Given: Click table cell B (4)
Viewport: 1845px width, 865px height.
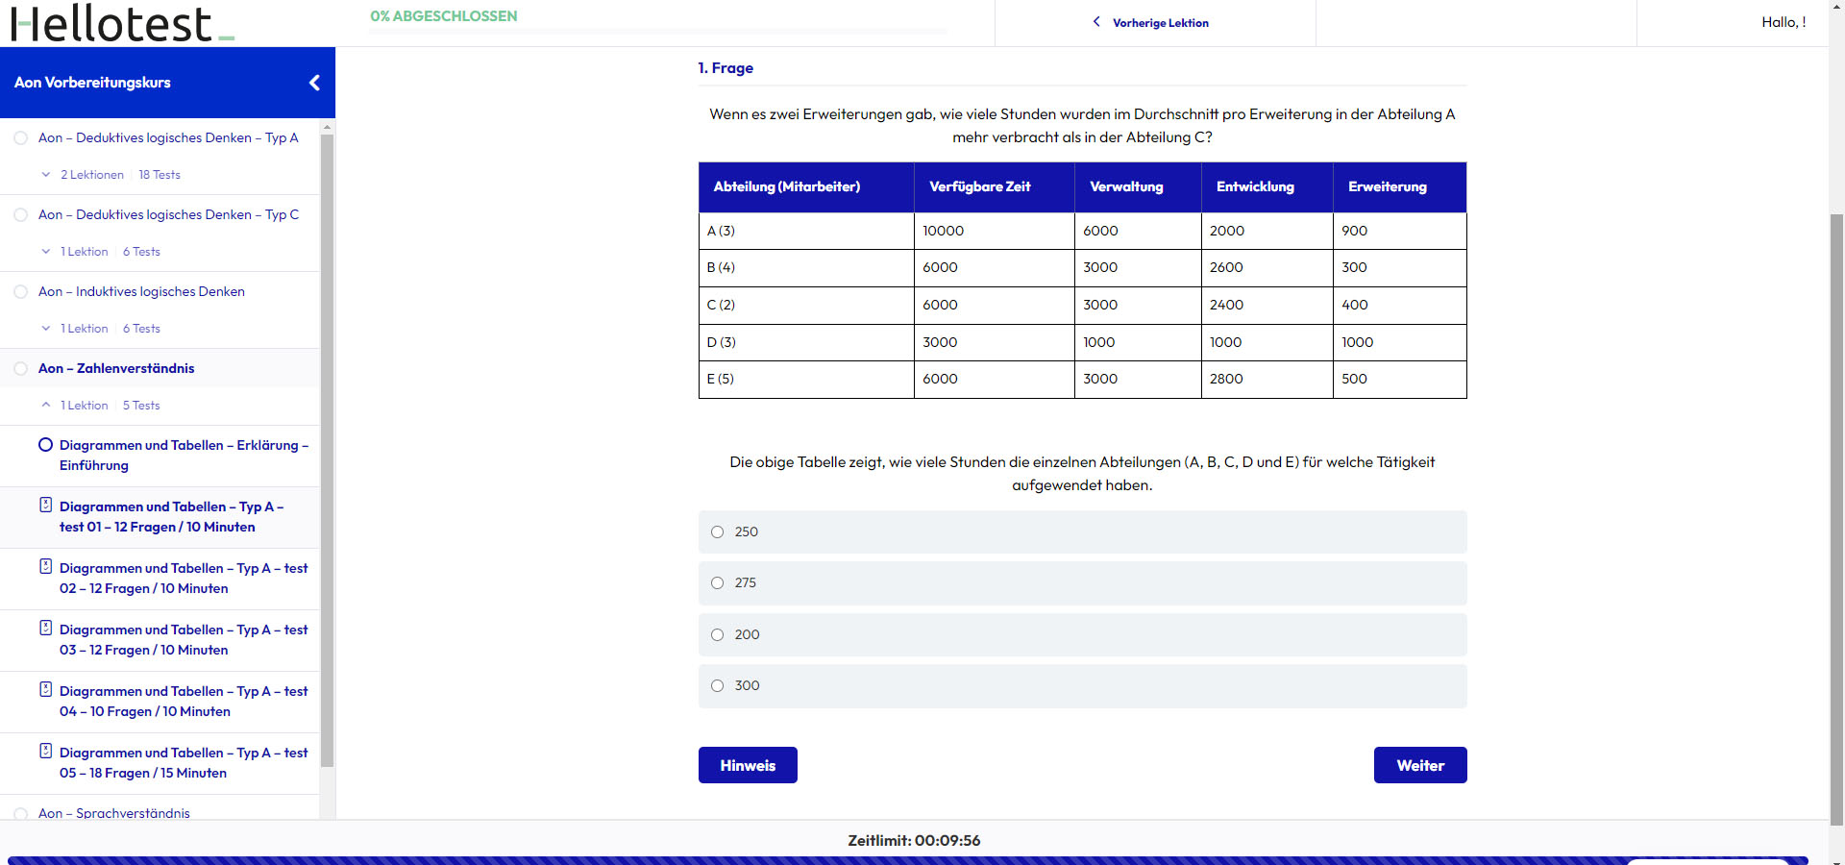Looking at the screenshot, I should [x=806, y=267].
